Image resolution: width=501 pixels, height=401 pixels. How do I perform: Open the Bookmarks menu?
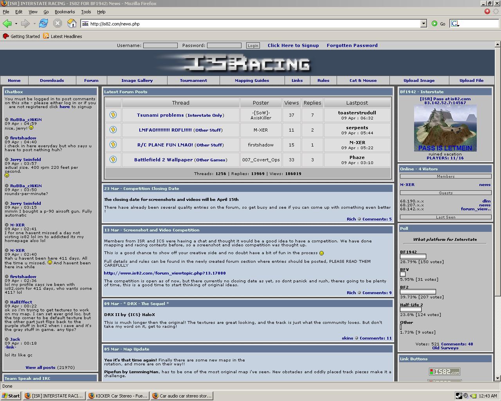click(65, 12)
